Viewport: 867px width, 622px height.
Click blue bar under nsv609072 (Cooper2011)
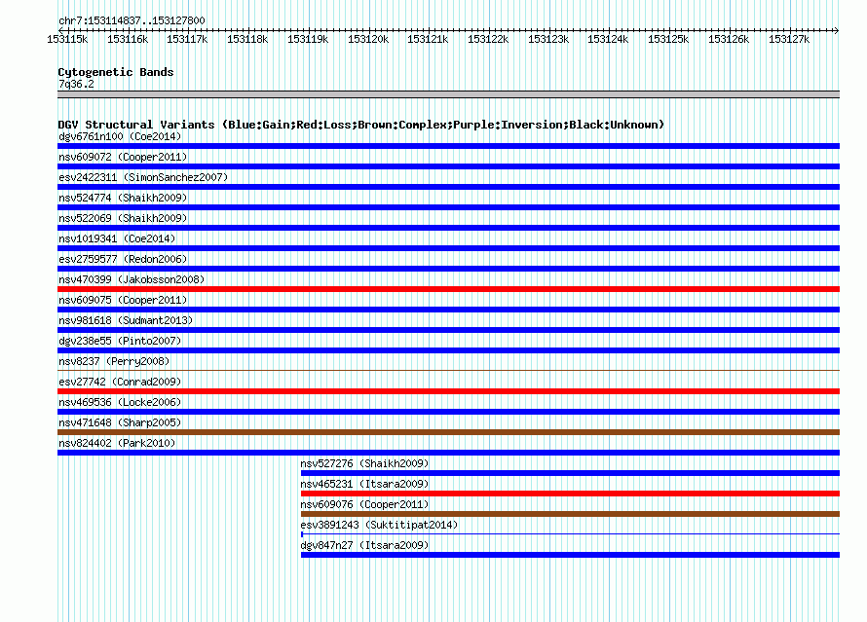[x=448, y=166]
